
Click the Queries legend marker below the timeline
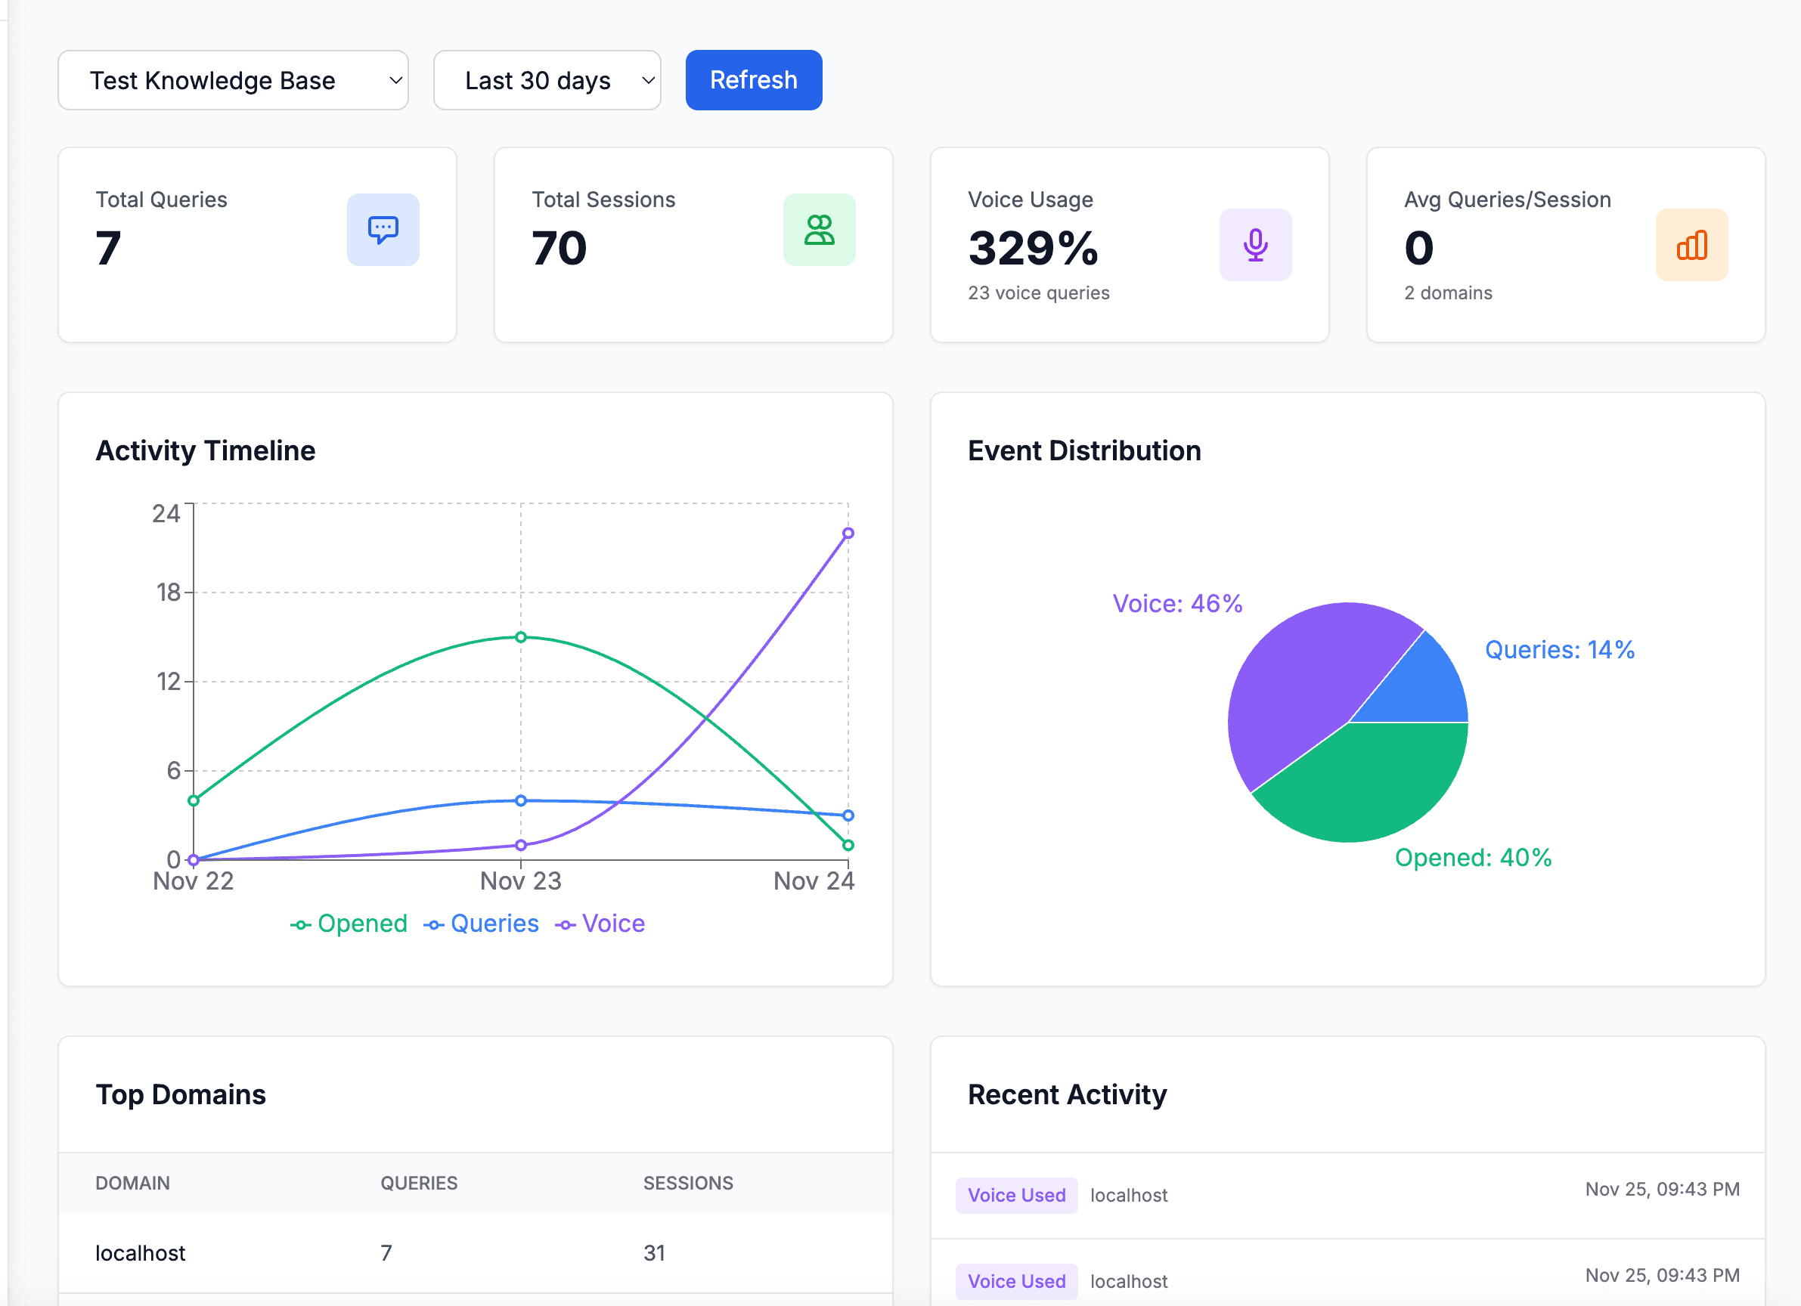(433, 924)
